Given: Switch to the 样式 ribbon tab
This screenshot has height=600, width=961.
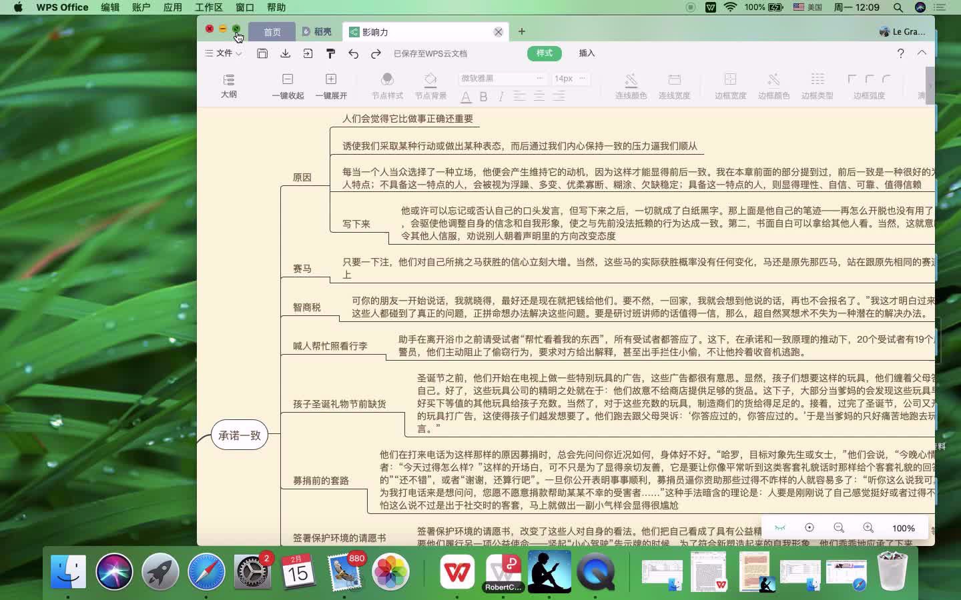Looking at the screenshot, I should coord(545,53).
